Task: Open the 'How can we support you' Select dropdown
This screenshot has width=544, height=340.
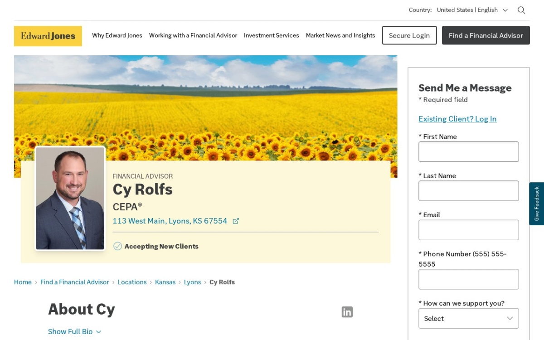Action: (469, 318)
